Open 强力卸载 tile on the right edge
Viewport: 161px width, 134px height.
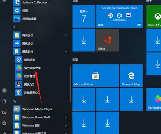point(154,99)
